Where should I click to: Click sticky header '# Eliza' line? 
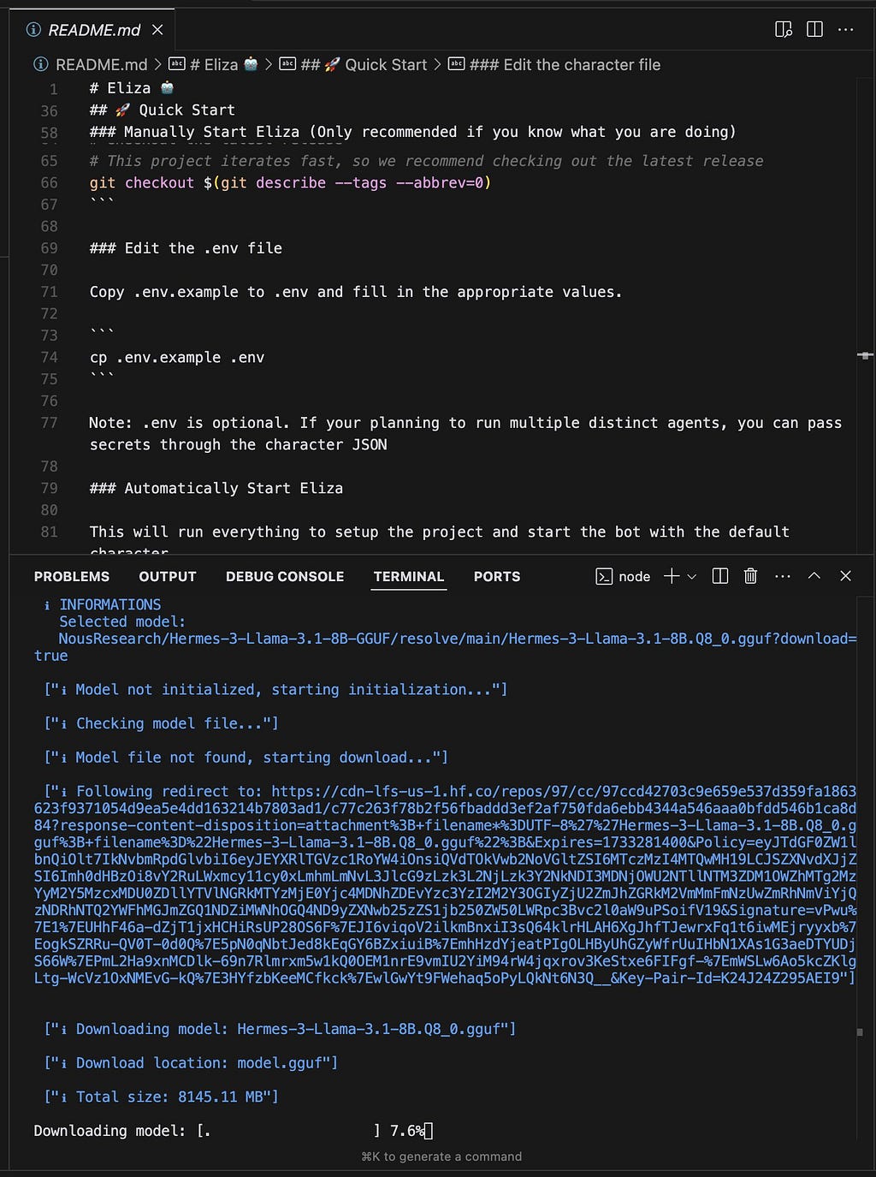132,88
